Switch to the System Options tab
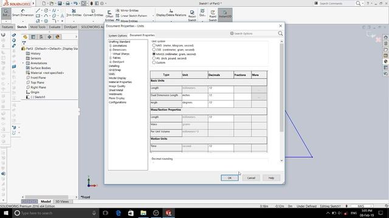The width and height of the screenshot is (389, 218). click(117, 36)
